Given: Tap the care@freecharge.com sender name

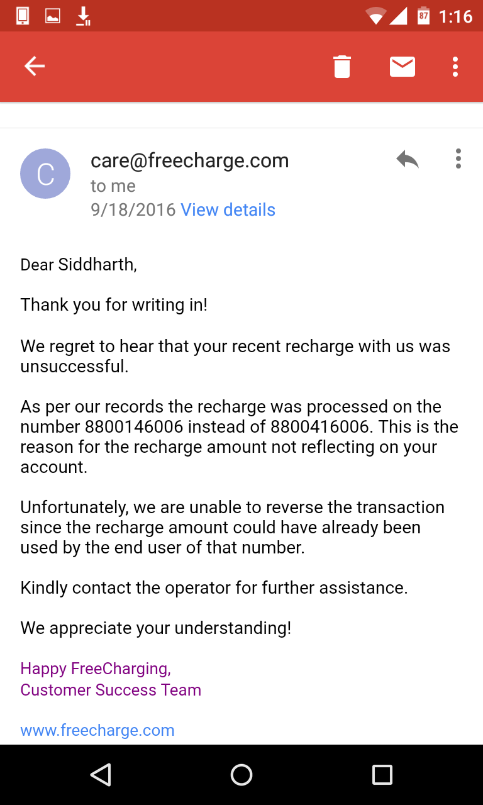Looking at the screenshot, I should coord(190,161).
